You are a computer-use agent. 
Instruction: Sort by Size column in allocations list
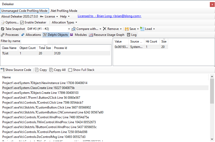coord(164,41)
